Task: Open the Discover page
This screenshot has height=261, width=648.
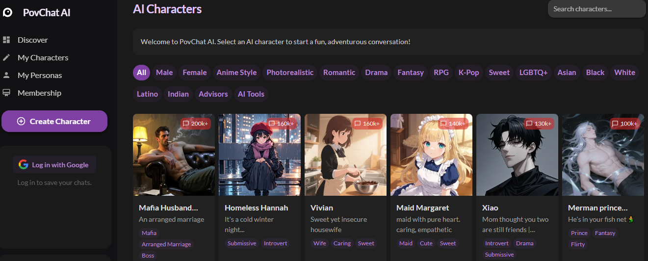Action: coord(33,40)
